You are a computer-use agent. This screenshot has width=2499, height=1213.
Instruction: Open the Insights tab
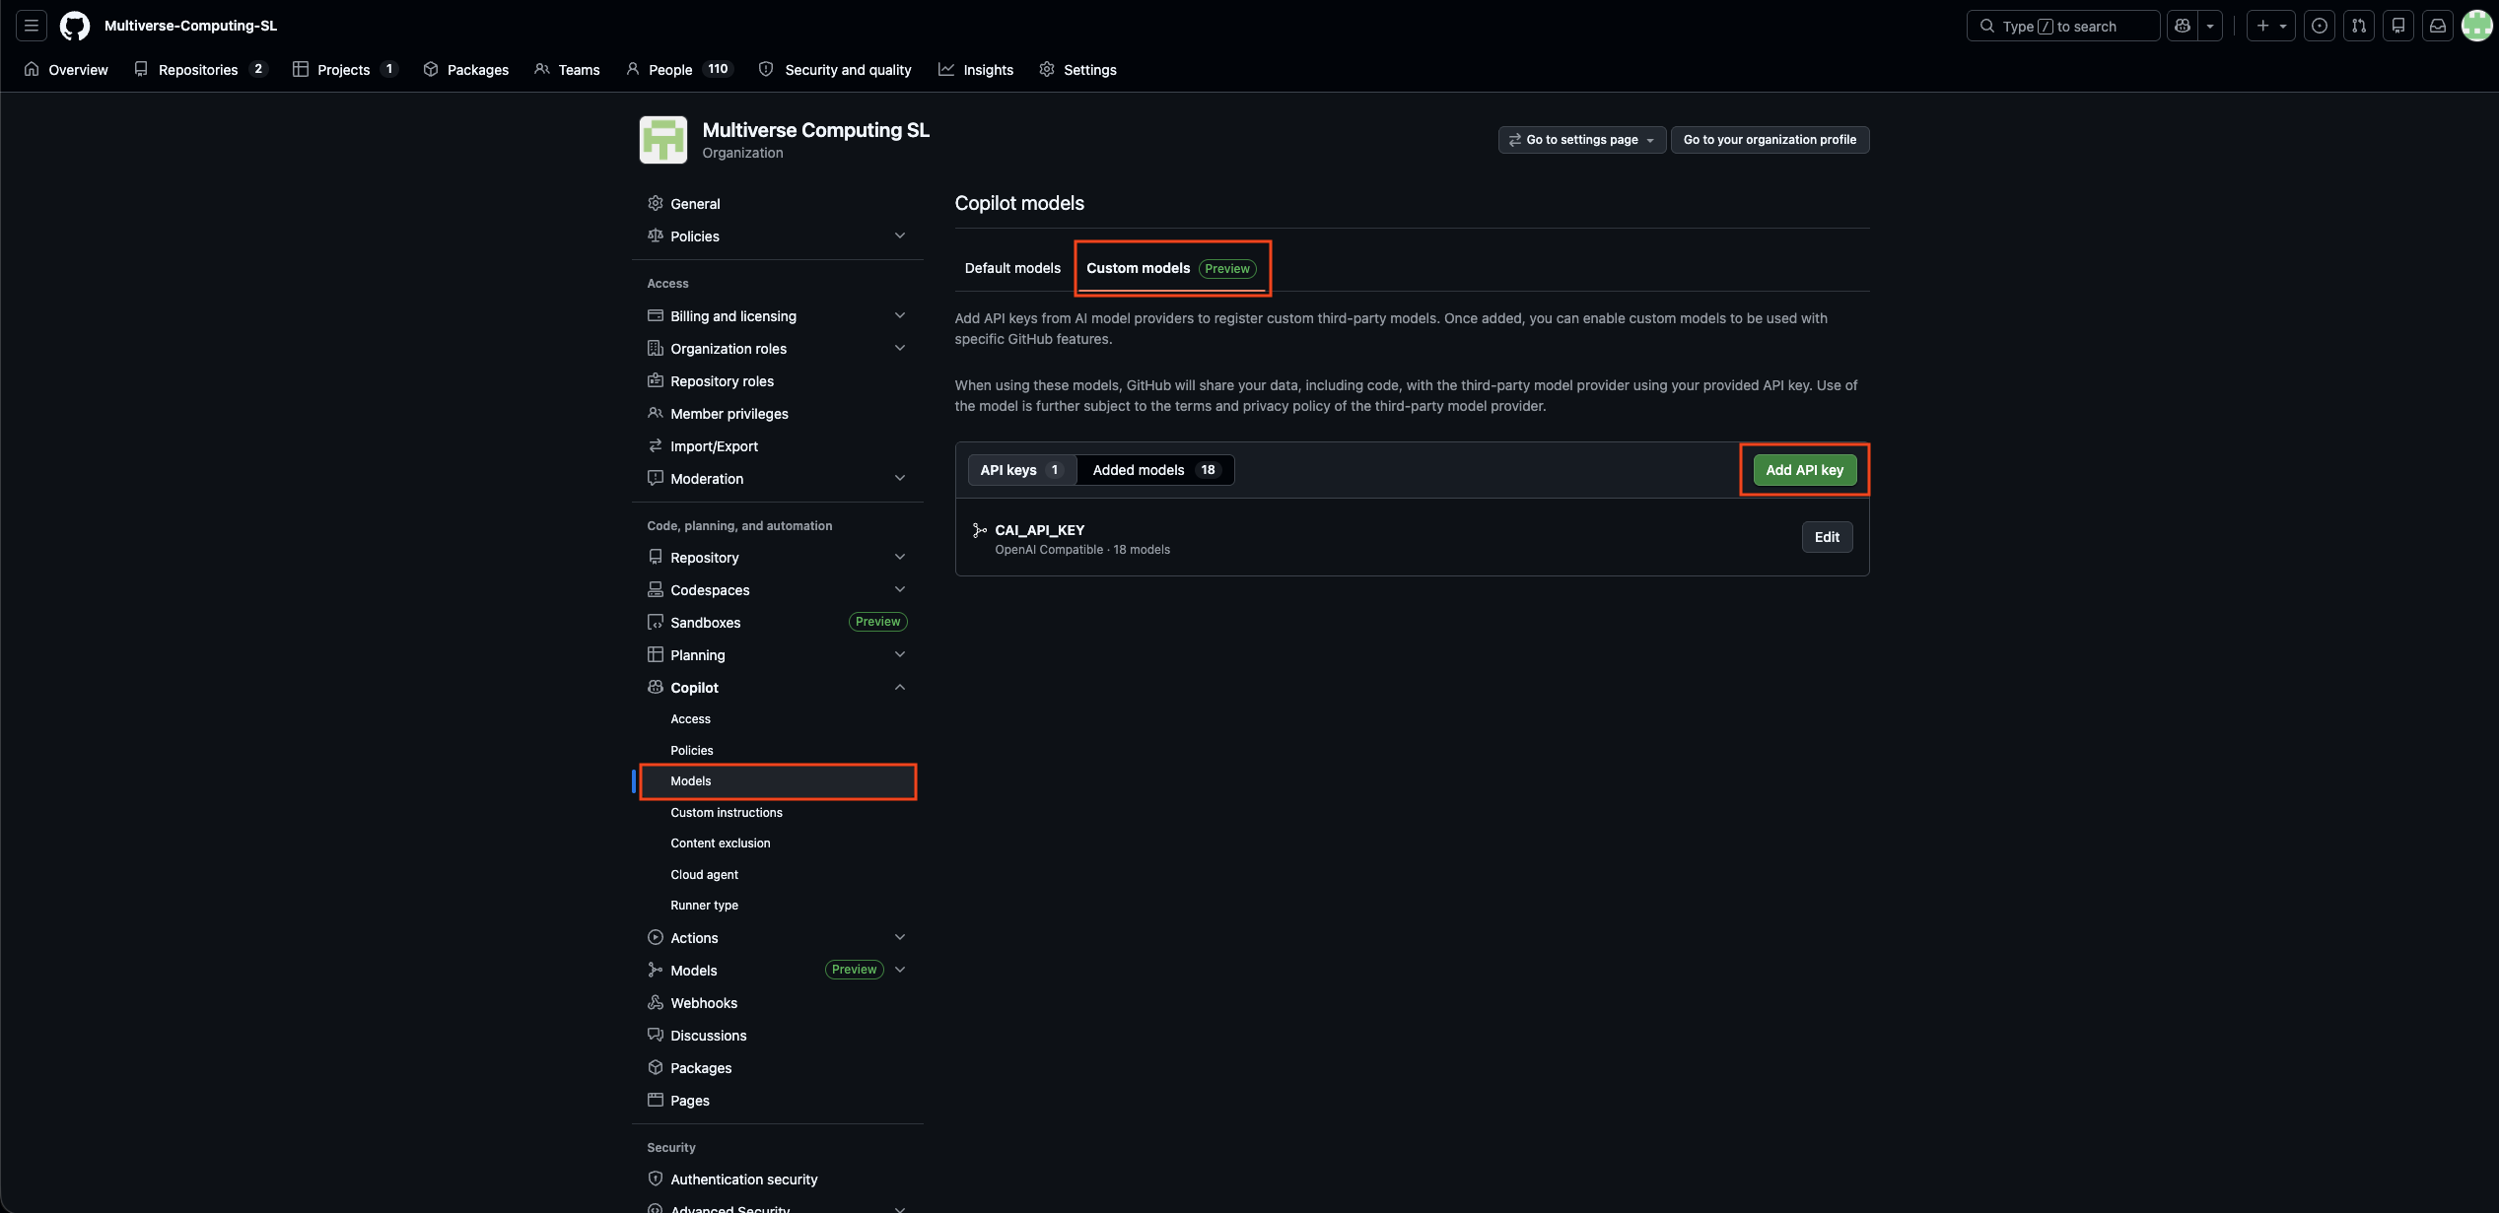976,69
